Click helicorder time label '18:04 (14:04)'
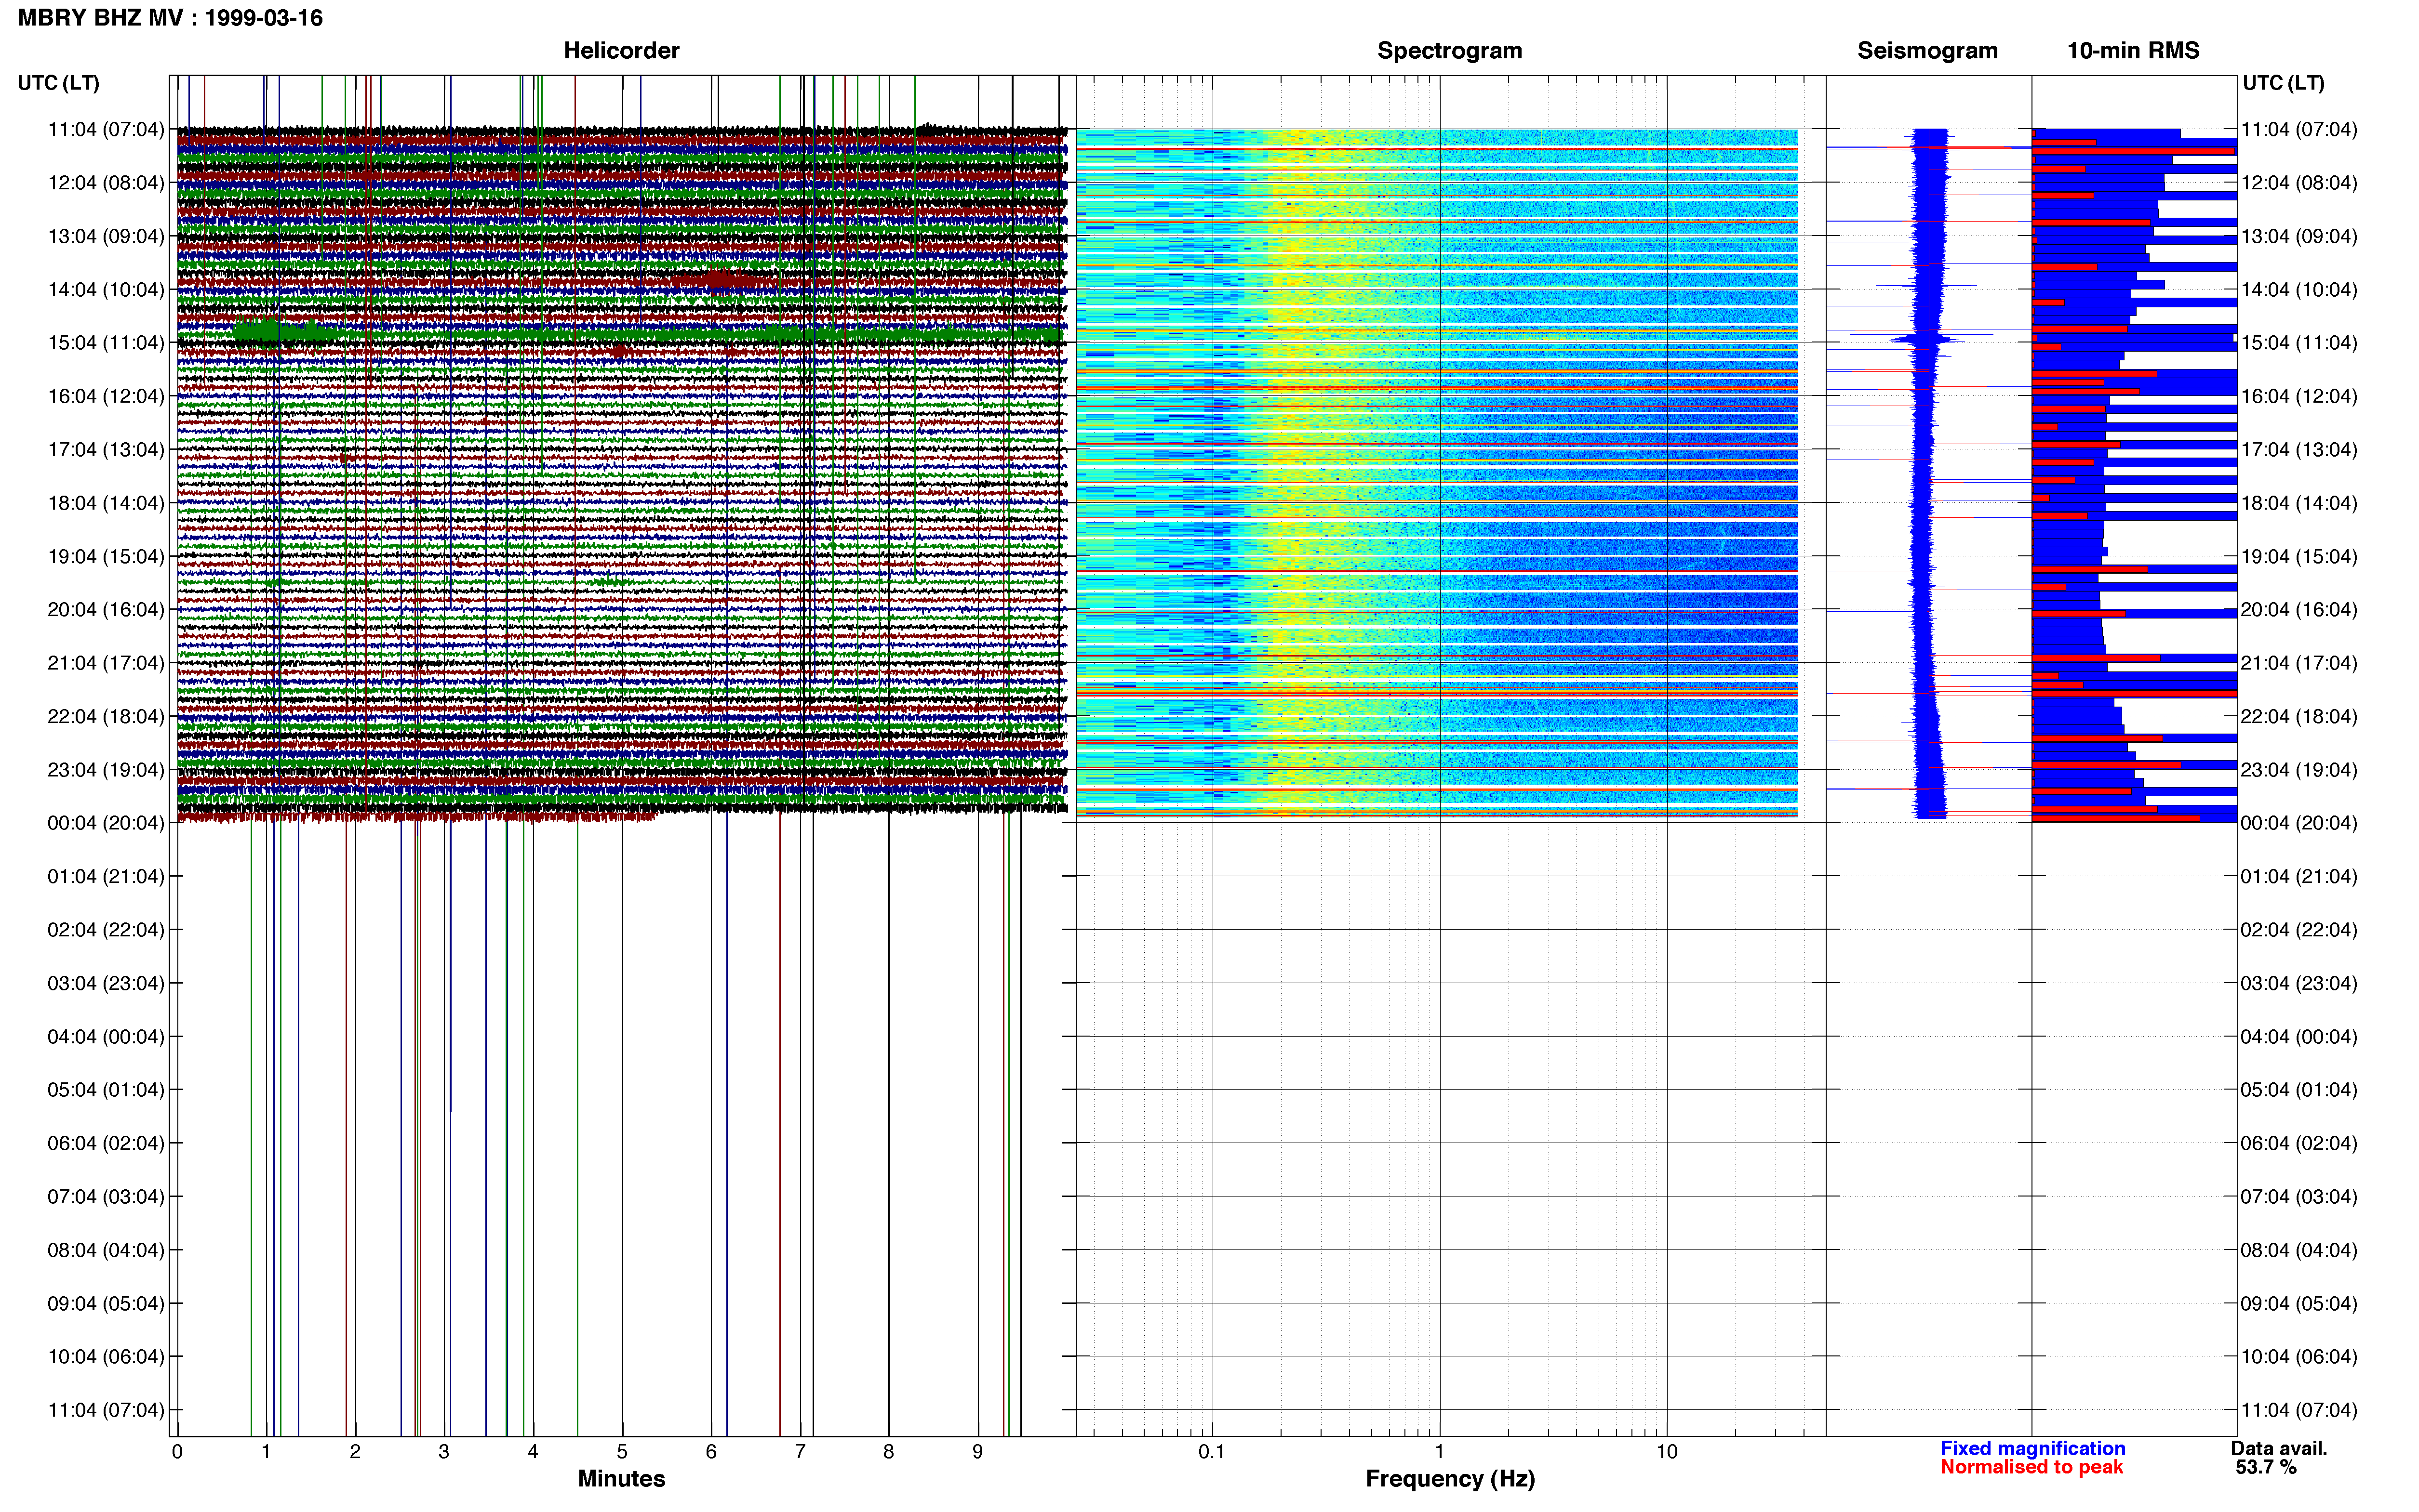This screenshot has height=1512, width=2419. point(106,503)
